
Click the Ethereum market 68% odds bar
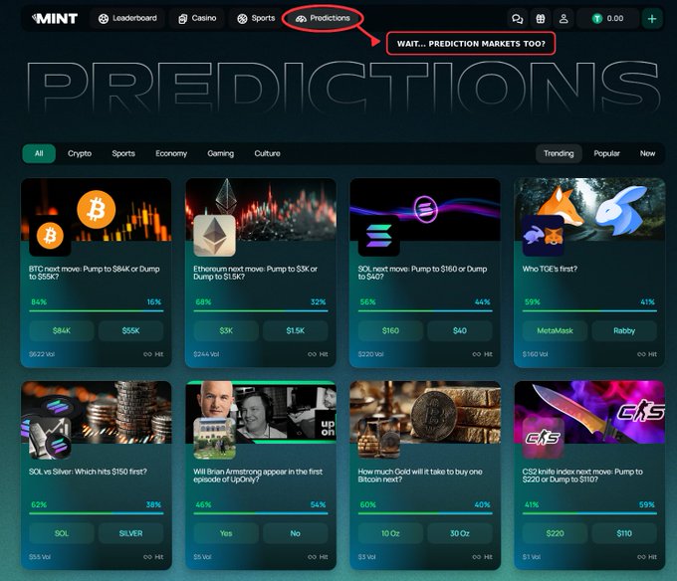click(261, 310)
